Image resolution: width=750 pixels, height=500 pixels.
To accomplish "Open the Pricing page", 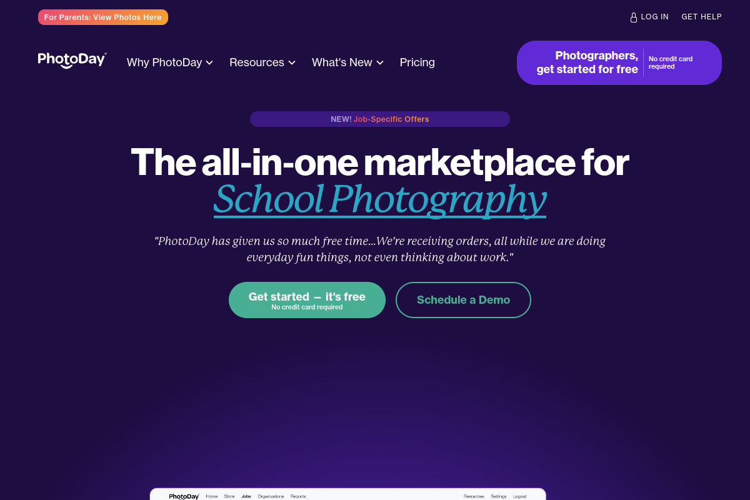I will point(417,62).
